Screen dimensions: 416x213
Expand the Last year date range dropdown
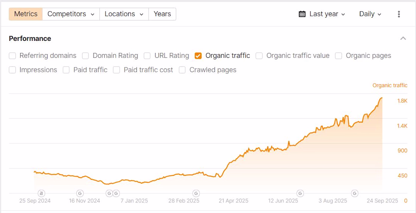click(x=322, y=14)
